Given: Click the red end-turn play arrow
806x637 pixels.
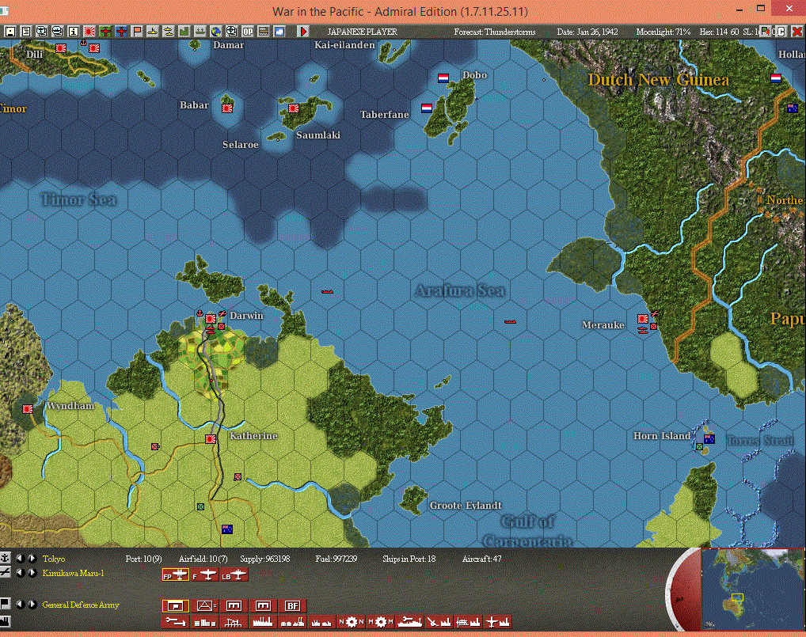Looking at the screenshot, I should (303, 32).
